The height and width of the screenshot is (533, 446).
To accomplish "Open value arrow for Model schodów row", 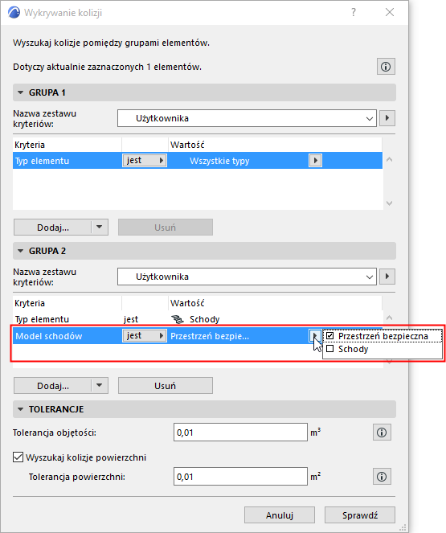I will (315, 335).
